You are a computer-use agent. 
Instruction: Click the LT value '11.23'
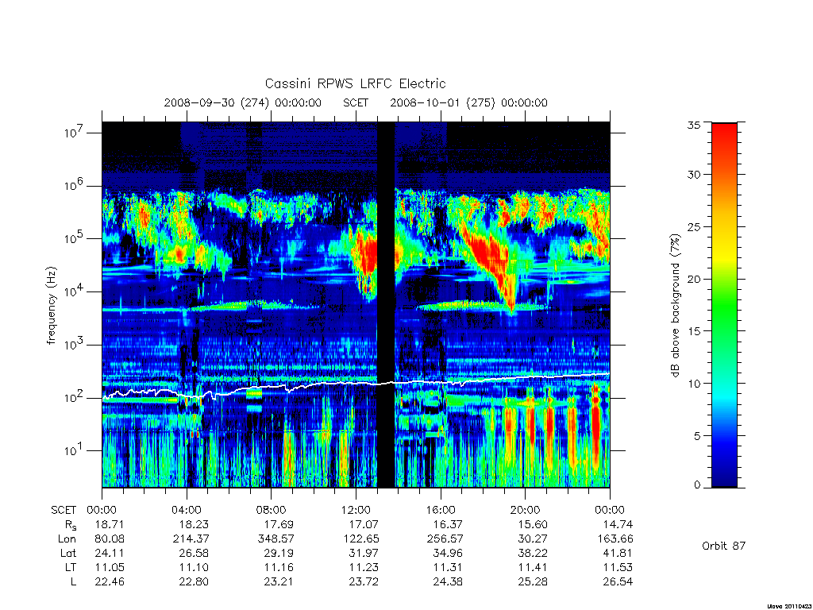(364, 567)
